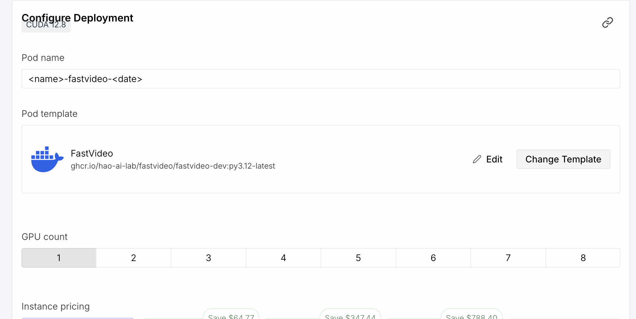Choose 3 GPUs
Viewport: 636px width, 319px height.
[209, 258]
